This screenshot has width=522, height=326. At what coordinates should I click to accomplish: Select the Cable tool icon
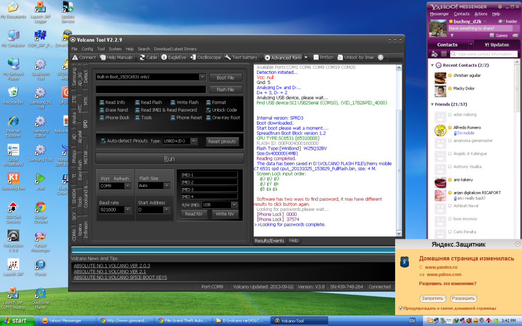pos(148,58)
